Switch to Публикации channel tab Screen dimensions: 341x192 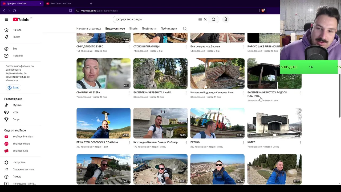click(x=169, y=29)
